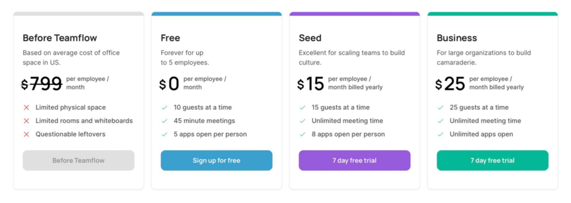Image resolution: width=571 pixels, height=203 pixels.
Task: Click the red X beside Limited rooms and whiteboards
Action: [26, 120]
